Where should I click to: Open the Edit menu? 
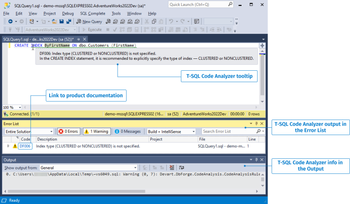point(19,13)
